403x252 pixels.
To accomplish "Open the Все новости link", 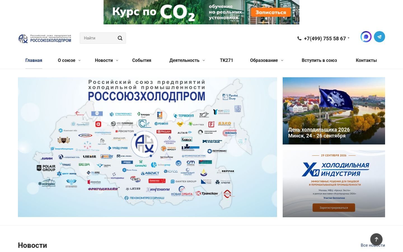I will [373, 245].
